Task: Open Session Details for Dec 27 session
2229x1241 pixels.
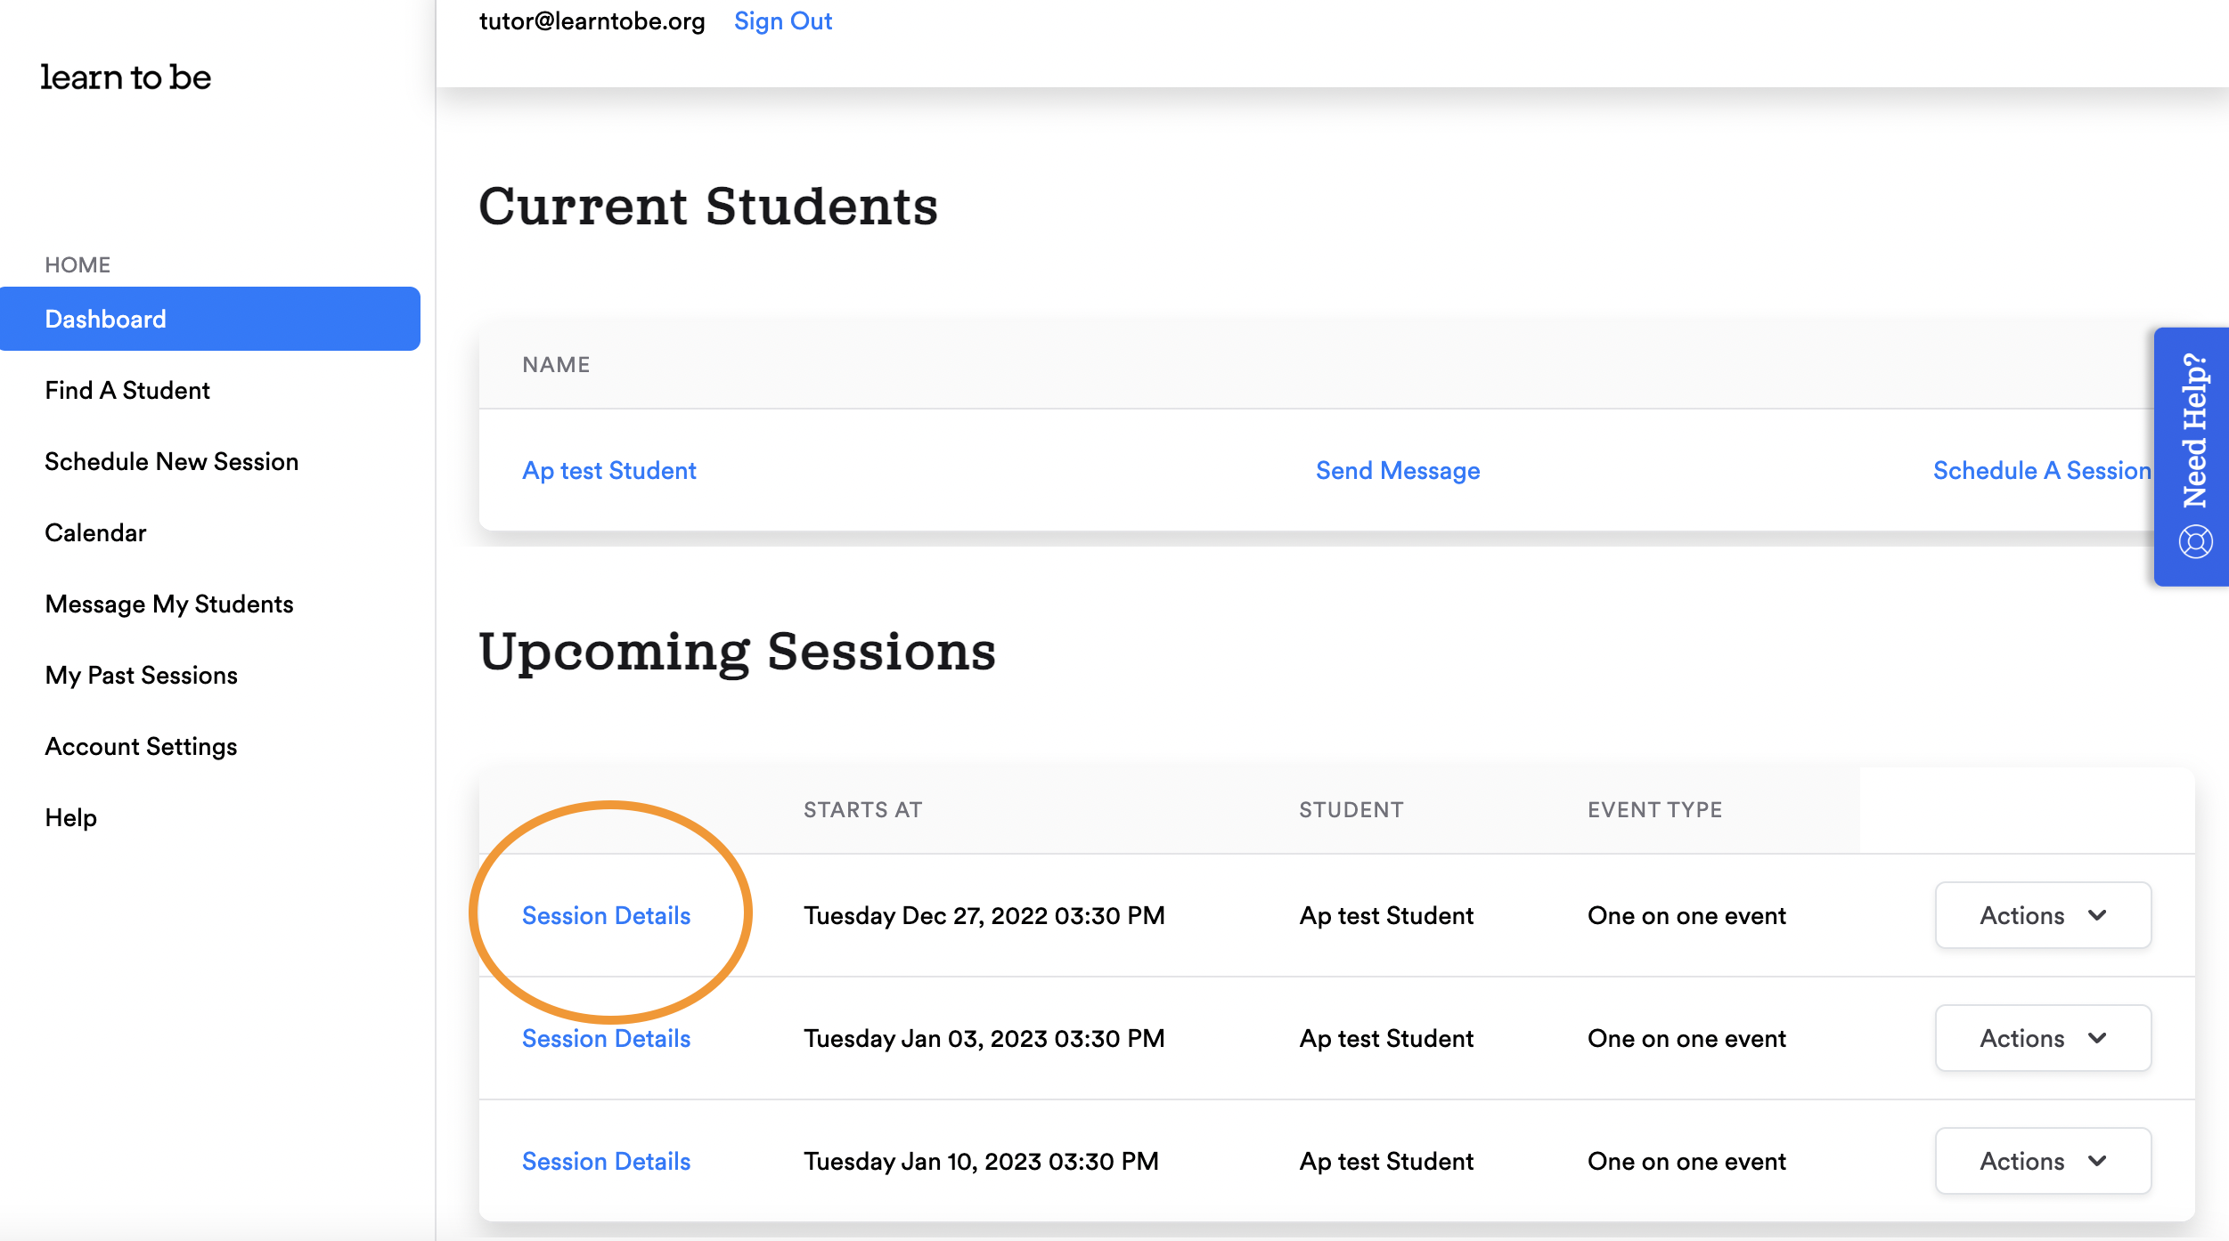Action: 606,915
